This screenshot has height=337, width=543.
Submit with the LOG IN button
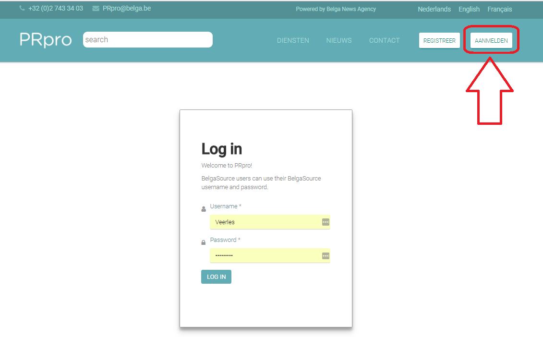(216, 277)
